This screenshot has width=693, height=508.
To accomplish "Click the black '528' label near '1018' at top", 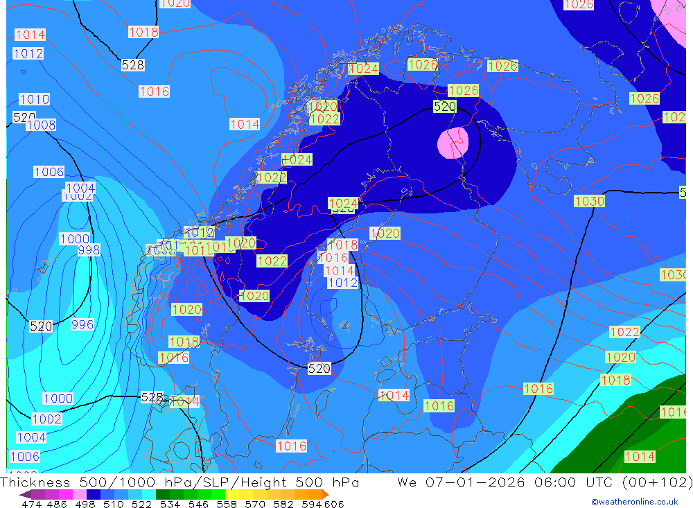I will (132, 65).
